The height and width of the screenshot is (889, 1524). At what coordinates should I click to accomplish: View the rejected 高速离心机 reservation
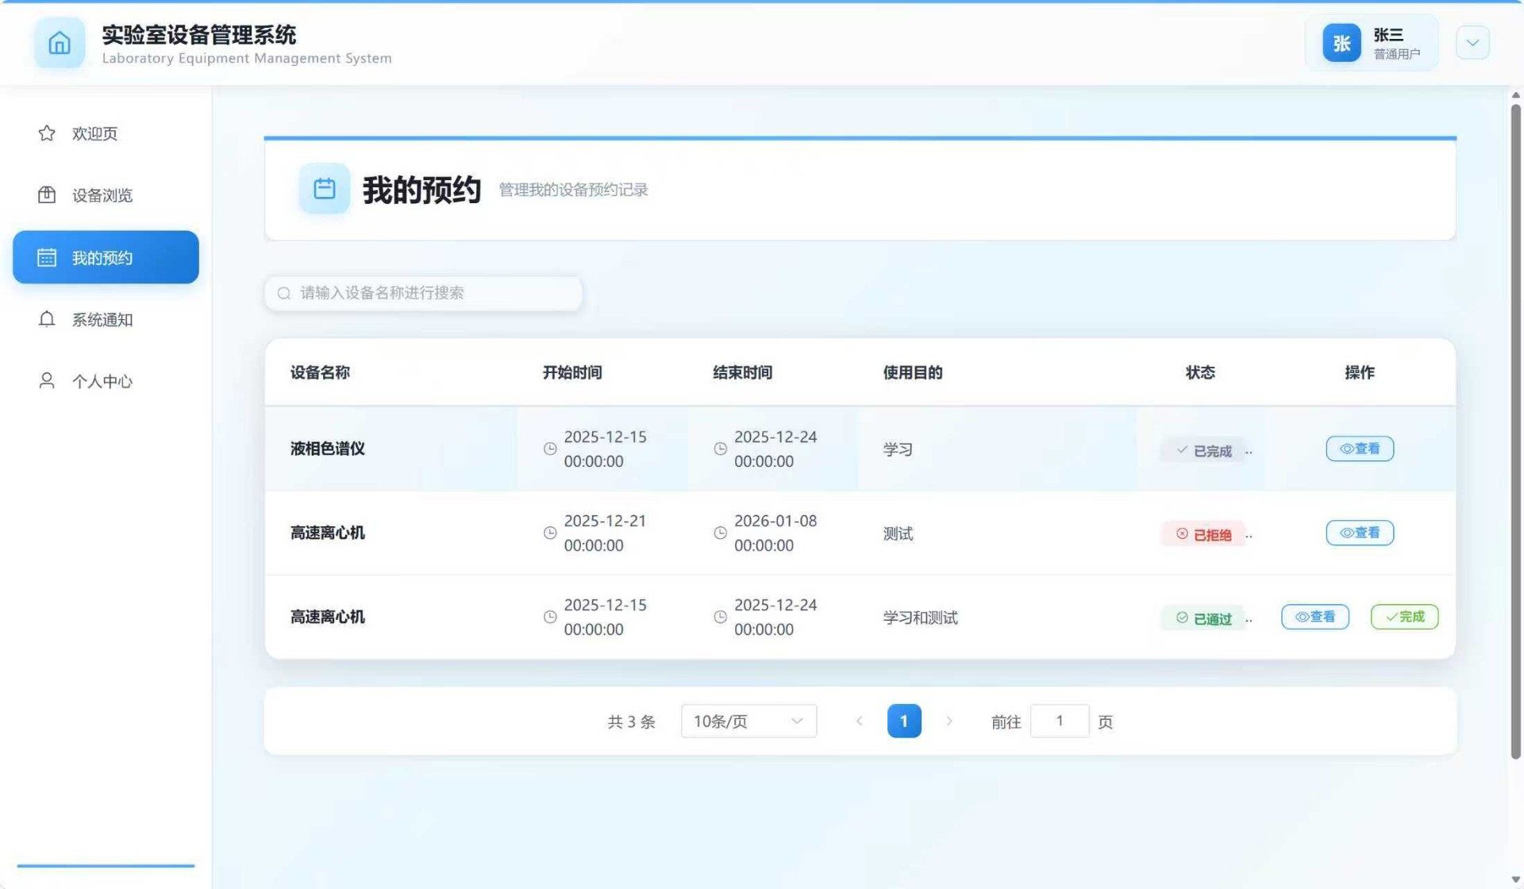click(1359, 533)
